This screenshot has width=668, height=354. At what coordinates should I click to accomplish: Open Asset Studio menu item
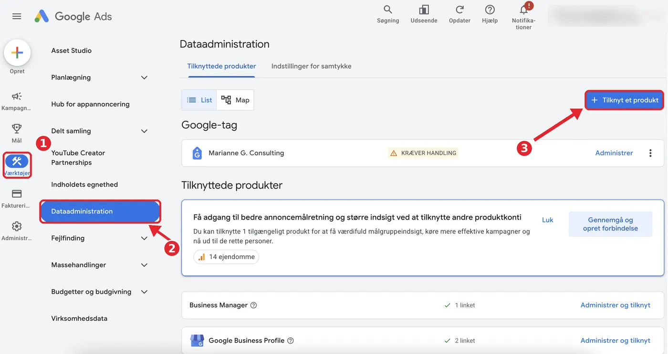point(71,51)
